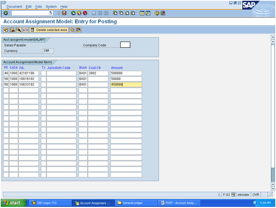Click the Currency field showing INR
276x208 pixels.
48,51
